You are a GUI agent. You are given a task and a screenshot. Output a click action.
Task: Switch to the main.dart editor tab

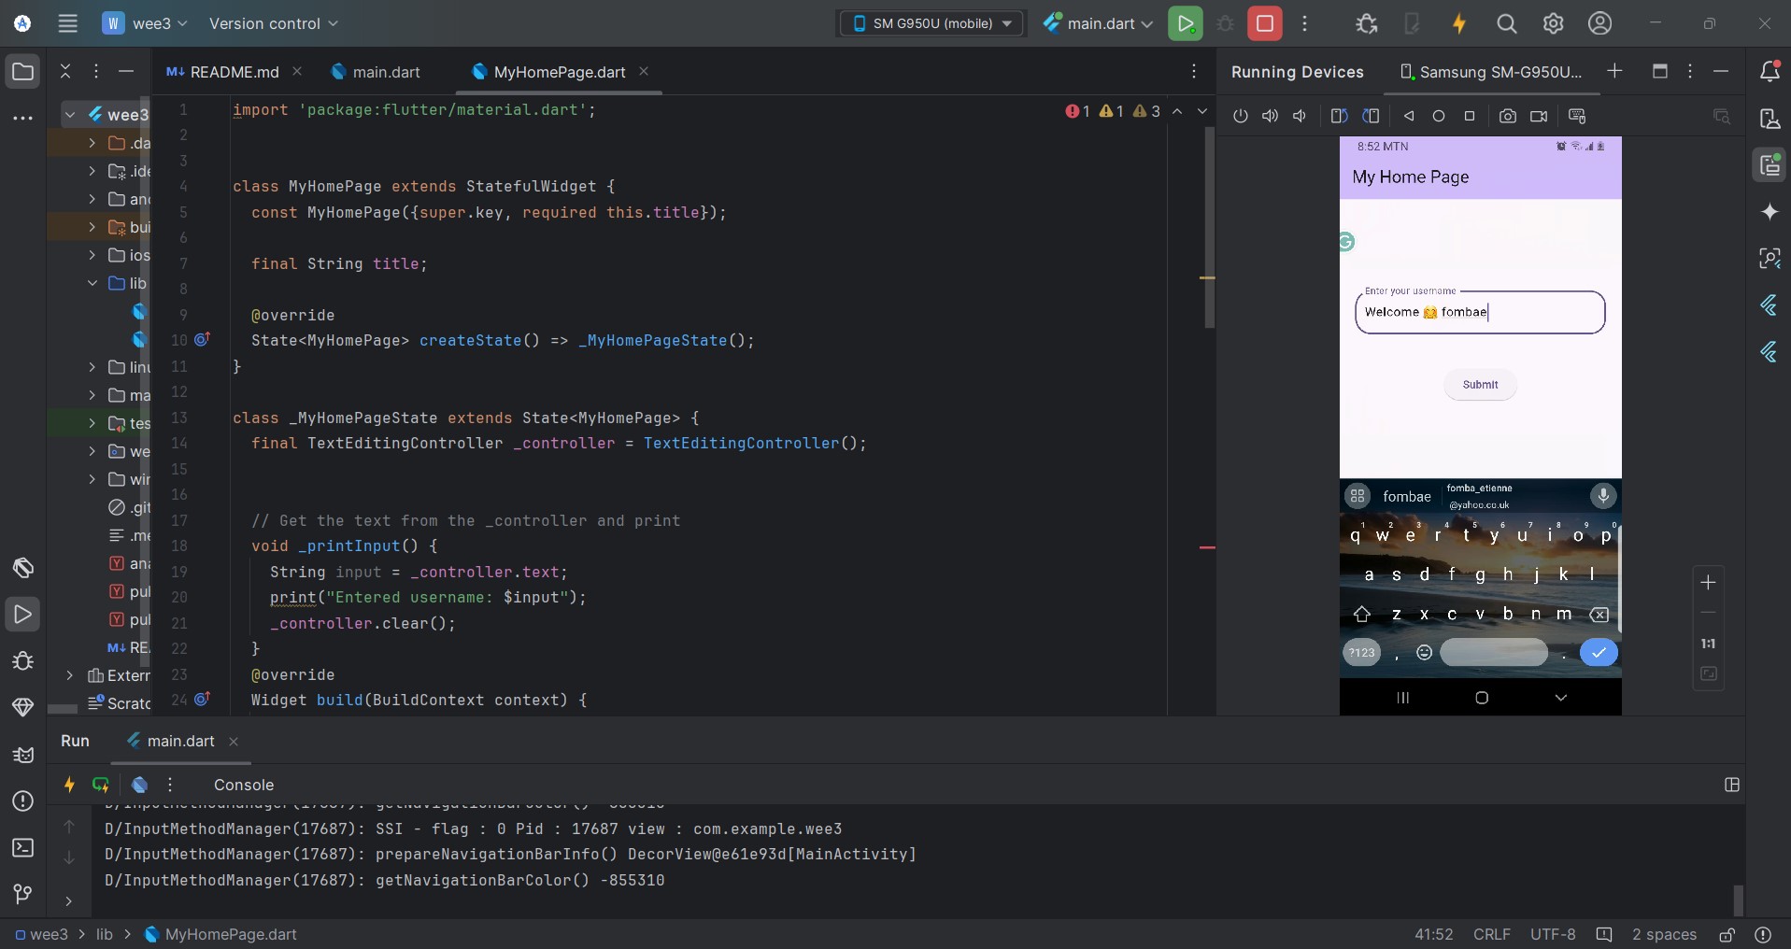377,72
